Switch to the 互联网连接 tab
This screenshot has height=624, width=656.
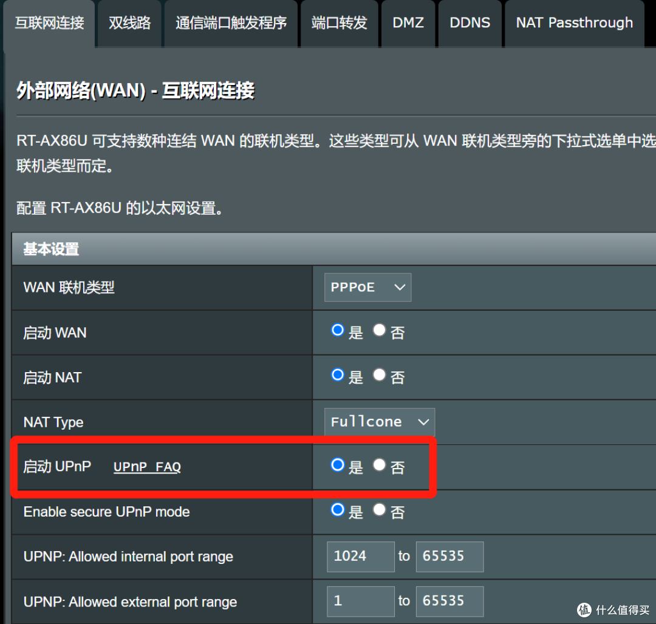click(x=49, y=23)
